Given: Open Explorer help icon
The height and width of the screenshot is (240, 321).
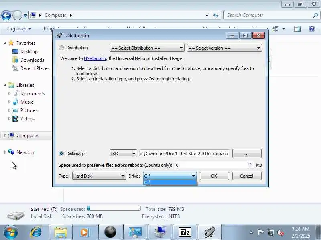Looking at the screenshot, I should (x=312, y=29).
